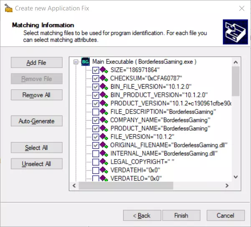
Task: Click the horizontal scrollbar right arrow
Action: click(x=227, y=186)
